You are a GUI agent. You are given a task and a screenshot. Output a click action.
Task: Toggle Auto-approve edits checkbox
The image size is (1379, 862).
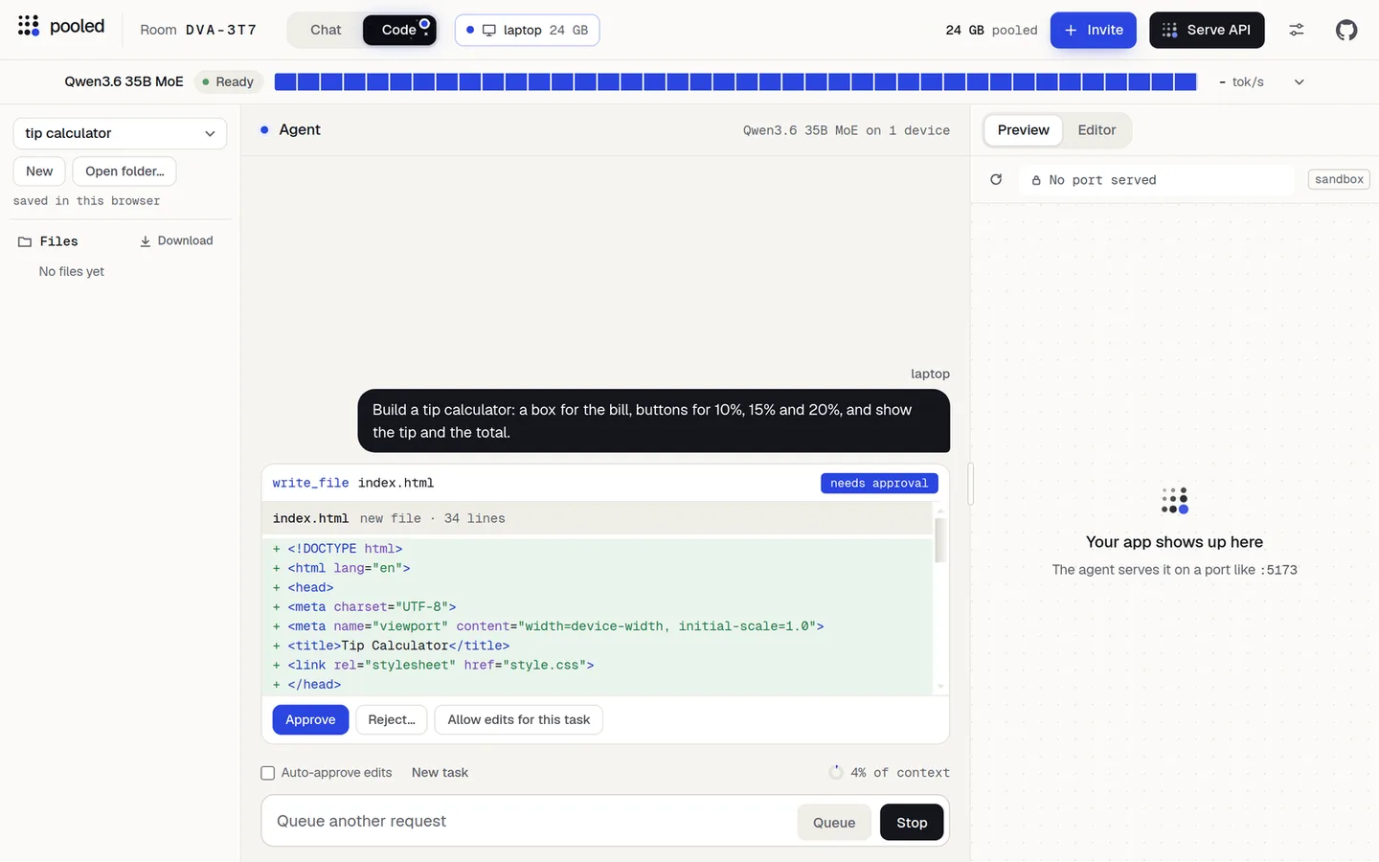pyautogui.click(x=268, y=773)
